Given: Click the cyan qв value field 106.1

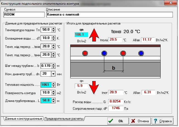Looking at the screenshot, I should coord(81,35).
